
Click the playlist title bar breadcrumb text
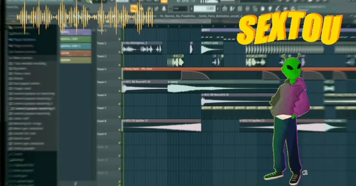pyautogui.click(x=194, y=16)
